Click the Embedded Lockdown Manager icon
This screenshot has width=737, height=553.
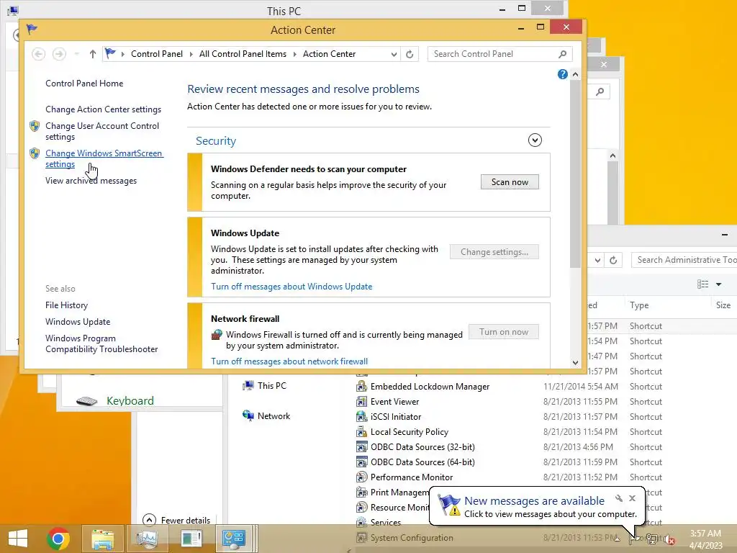coord(361,387)
